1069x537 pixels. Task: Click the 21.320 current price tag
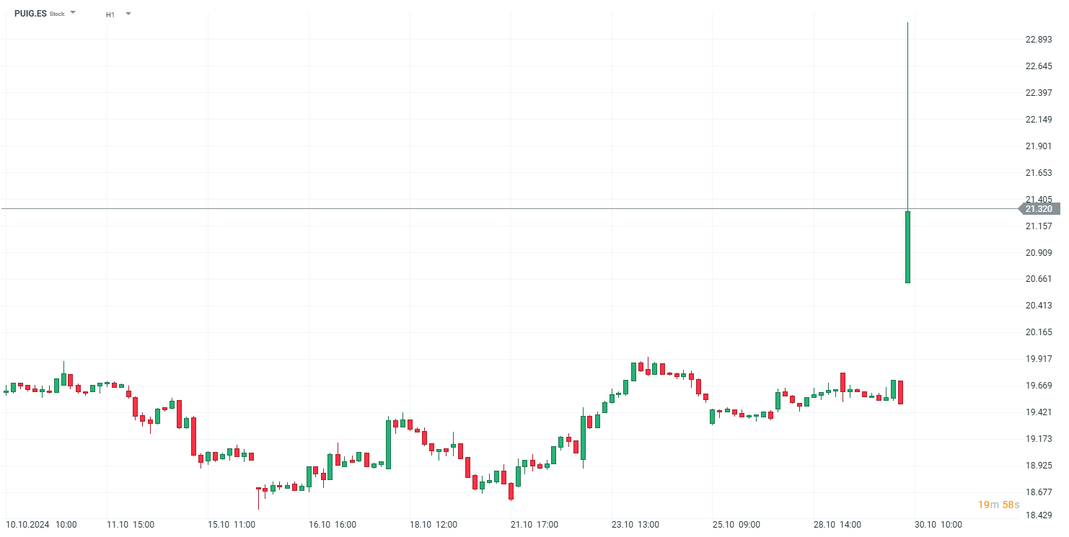coord(1039,209)
